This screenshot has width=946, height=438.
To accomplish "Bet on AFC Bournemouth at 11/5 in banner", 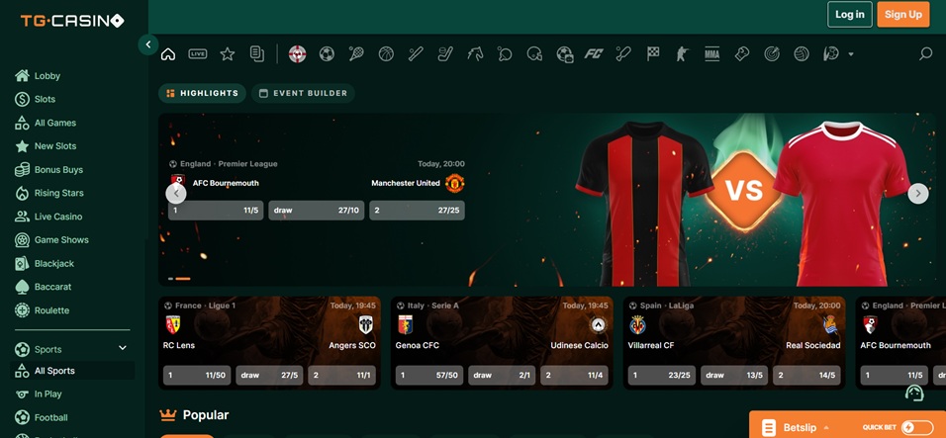I will coord(216,211).
